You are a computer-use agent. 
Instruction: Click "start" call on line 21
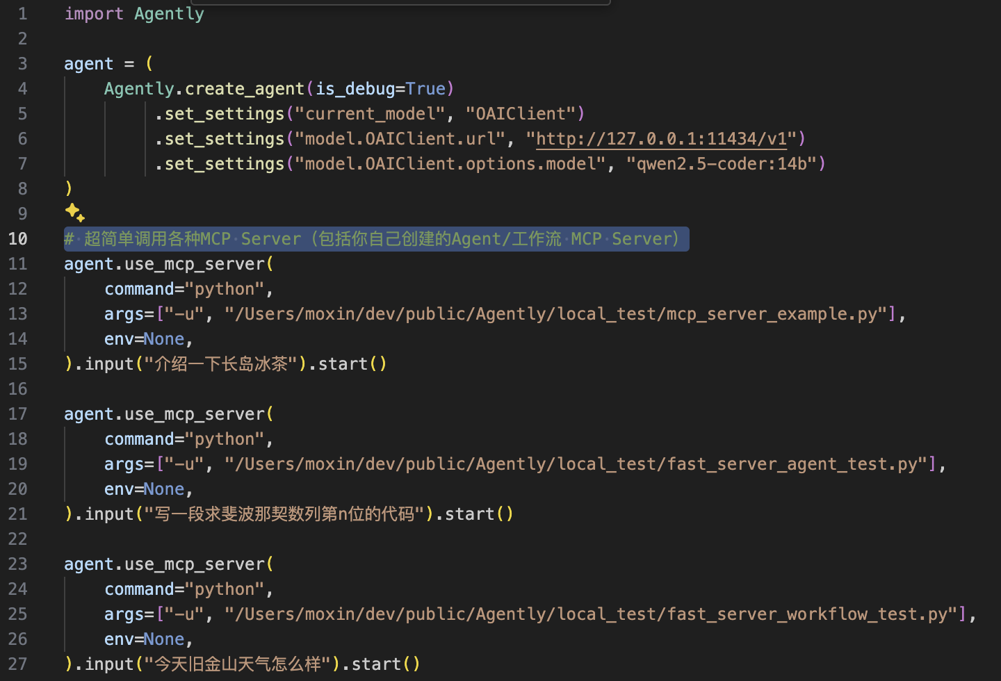click(x=470, y=514)
